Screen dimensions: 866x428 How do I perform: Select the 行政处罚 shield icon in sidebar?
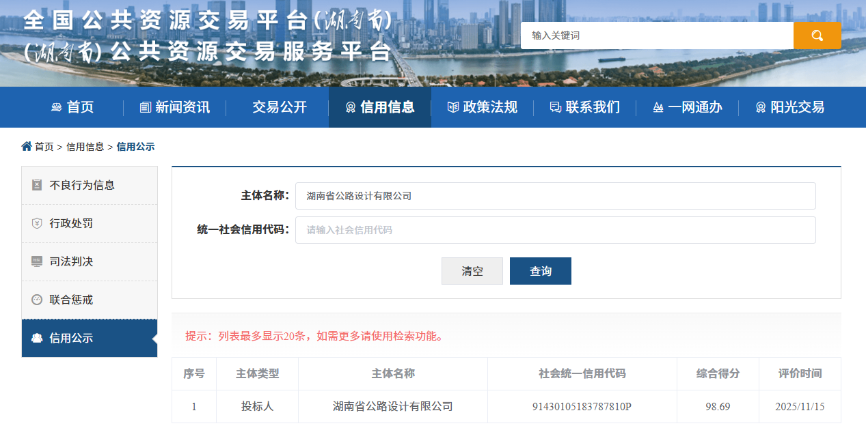tap(36, 223)
